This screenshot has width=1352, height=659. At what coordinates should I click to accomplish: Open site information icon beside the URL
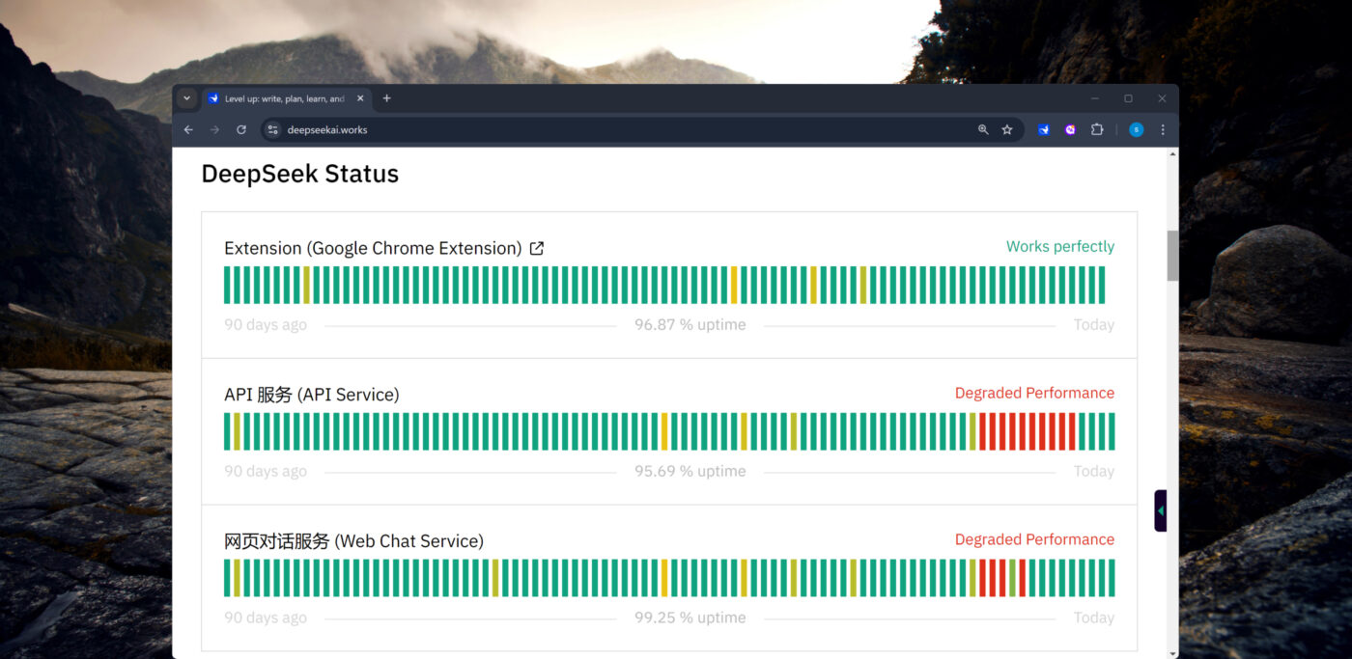(272, 129)
